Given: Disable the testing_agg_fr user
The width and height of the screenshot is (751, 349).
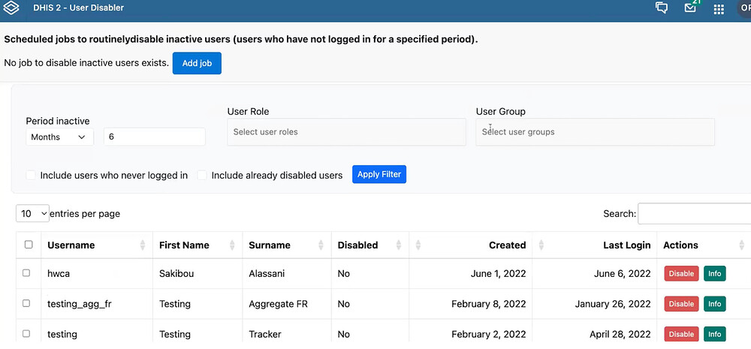Looking at the screenshot, I should click(x=681, y=304).
